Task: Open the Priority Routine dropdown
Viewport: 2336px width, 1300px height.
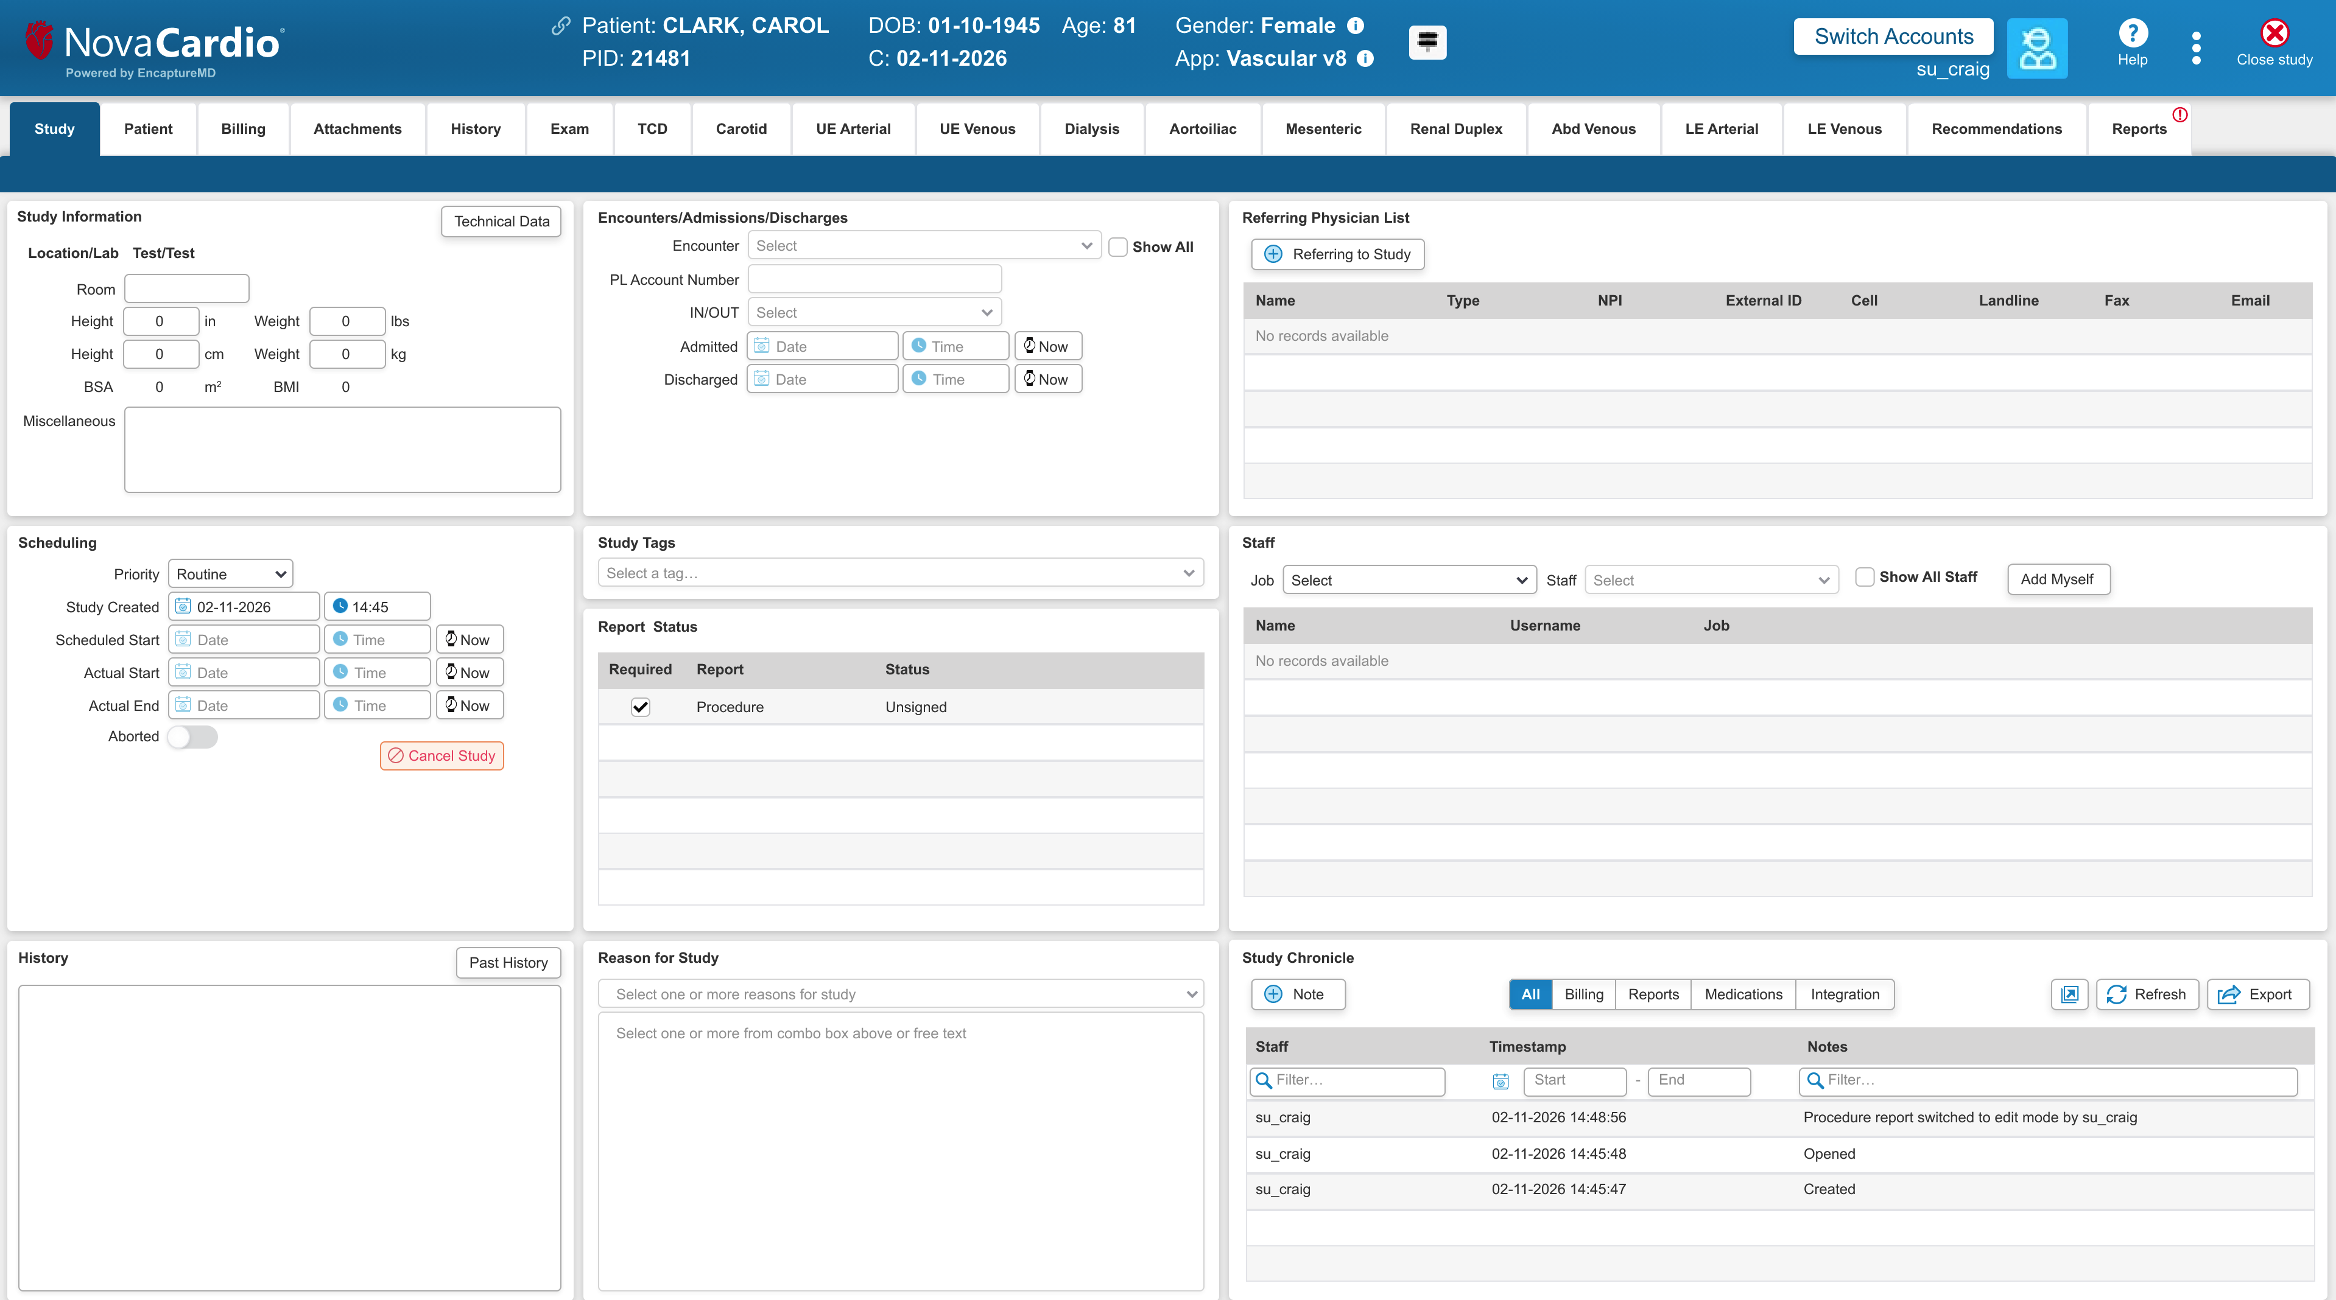Action: tap(230, 574)
